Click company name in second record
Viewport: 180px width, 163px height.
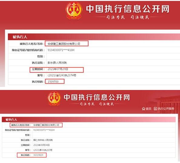(46, 125)
